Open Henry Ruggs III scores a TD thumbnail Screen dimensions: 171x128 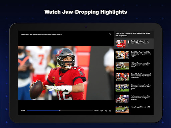tap(122, 109)
